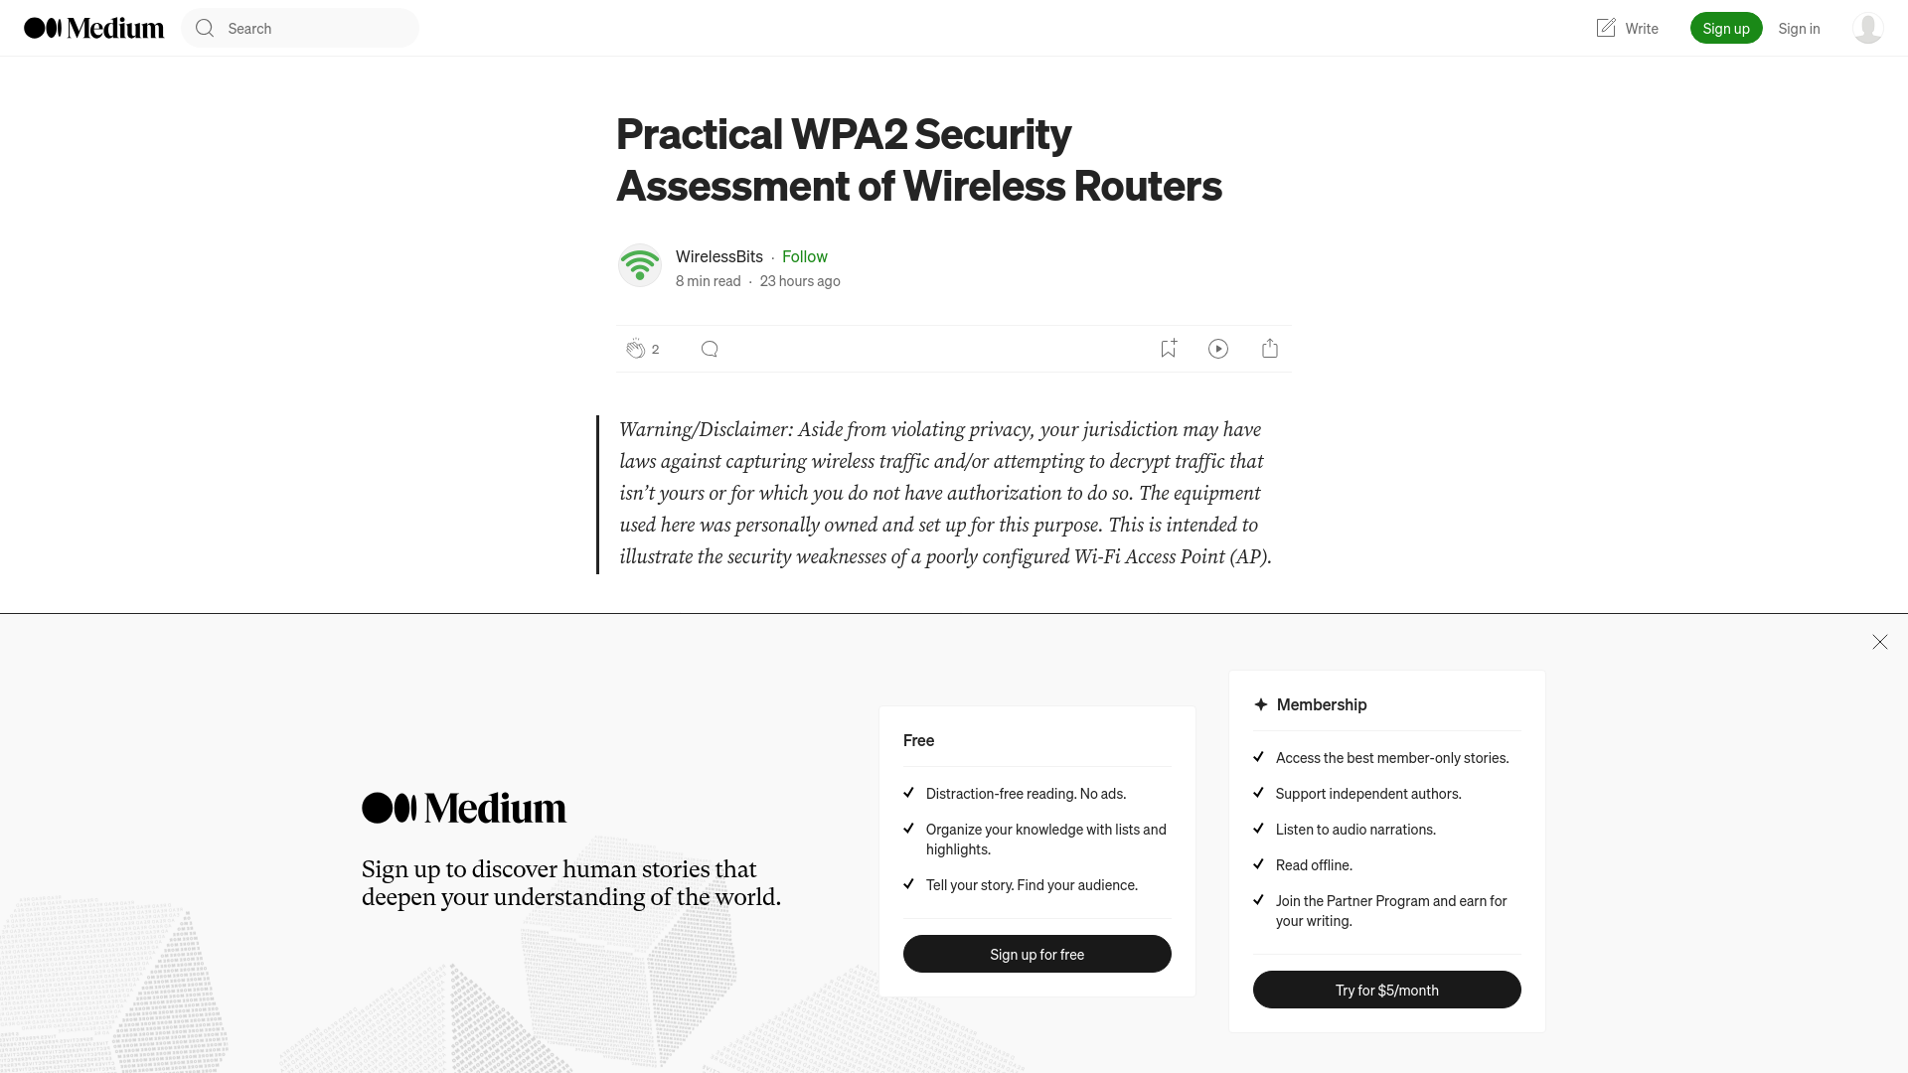This screenshot has width=1908, height=1073.
Task: Click the WirelessBits author name
Action: (718, 255)
